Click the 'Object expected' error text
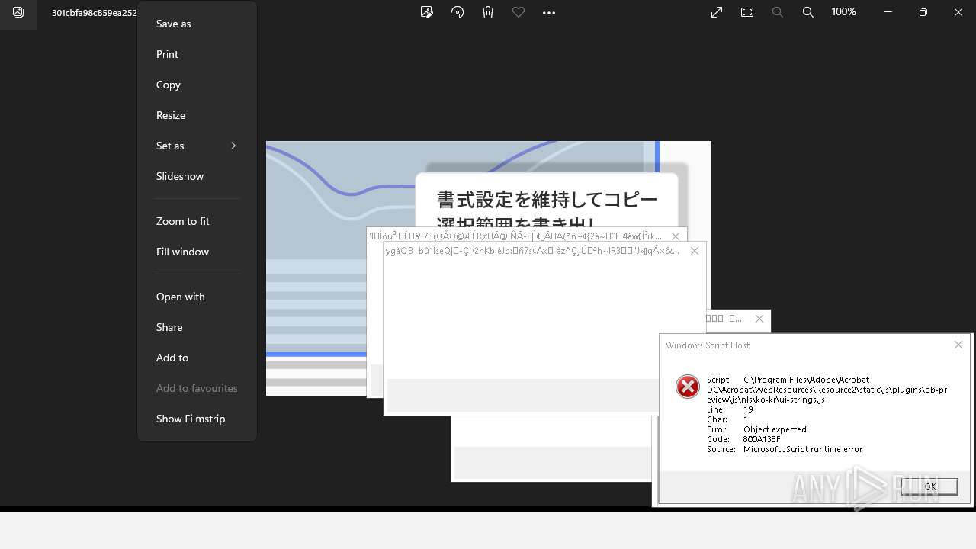Image resolution: width=976 pixels, height=549 pixels. click(775, 429)
